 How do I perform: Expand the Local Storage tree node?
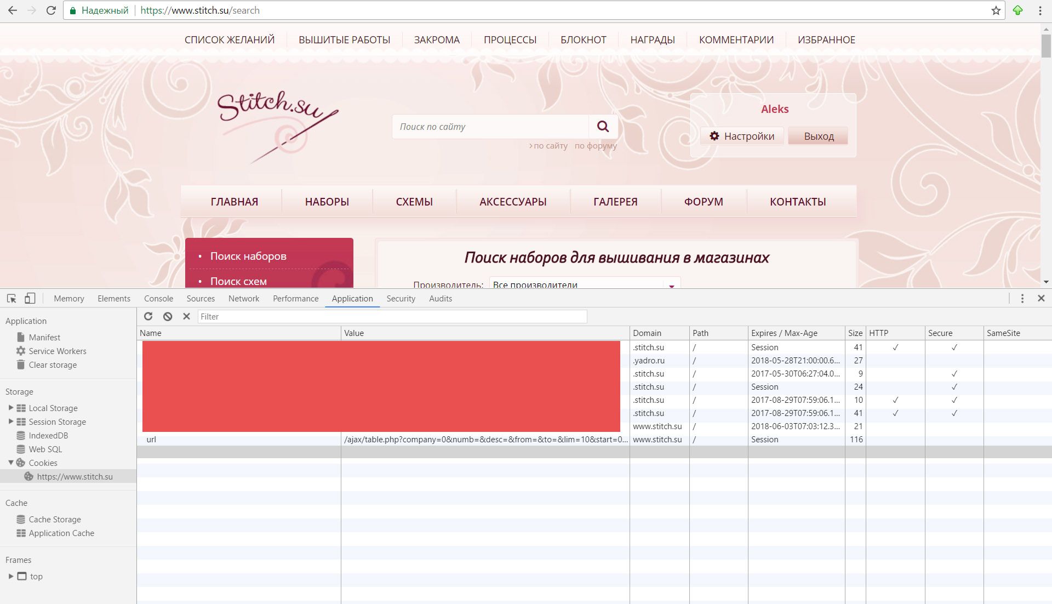point(10,408)
